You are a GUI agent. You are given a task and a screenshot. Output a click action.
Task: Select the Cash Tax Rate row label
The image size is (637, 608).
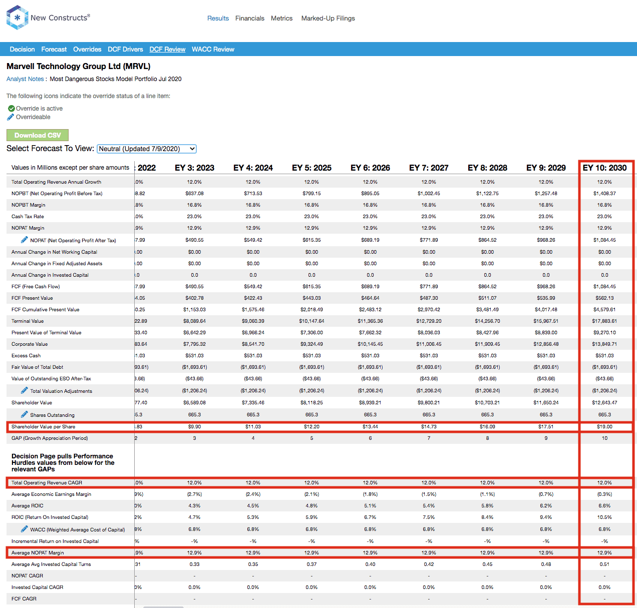[28, 217]
